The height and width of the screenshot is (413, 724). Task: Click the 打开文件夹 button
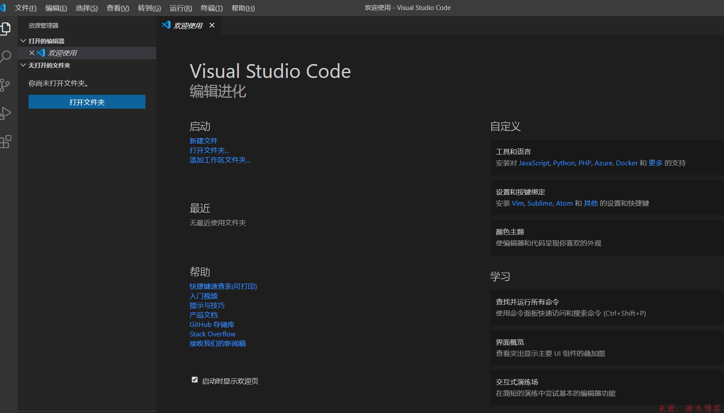pos(87,102)
